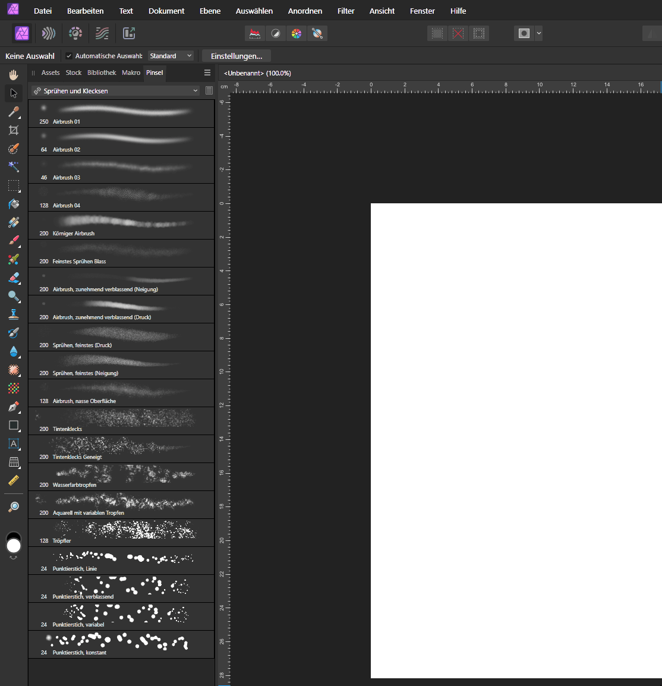662x686 pixels.
Task: Select the Zoom tool
Action: tap(13, 507)
